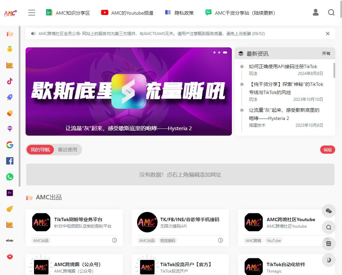
Task: Click AMC出品 tag on TikTok刷粉 card
Action: [41, 241]
